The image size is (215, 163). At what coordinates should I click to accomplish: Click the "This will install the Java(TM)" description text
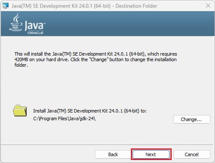(96, 59)
